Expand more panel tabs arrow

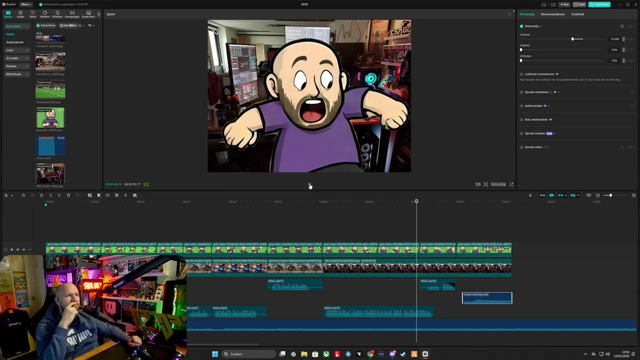(98, 14)
